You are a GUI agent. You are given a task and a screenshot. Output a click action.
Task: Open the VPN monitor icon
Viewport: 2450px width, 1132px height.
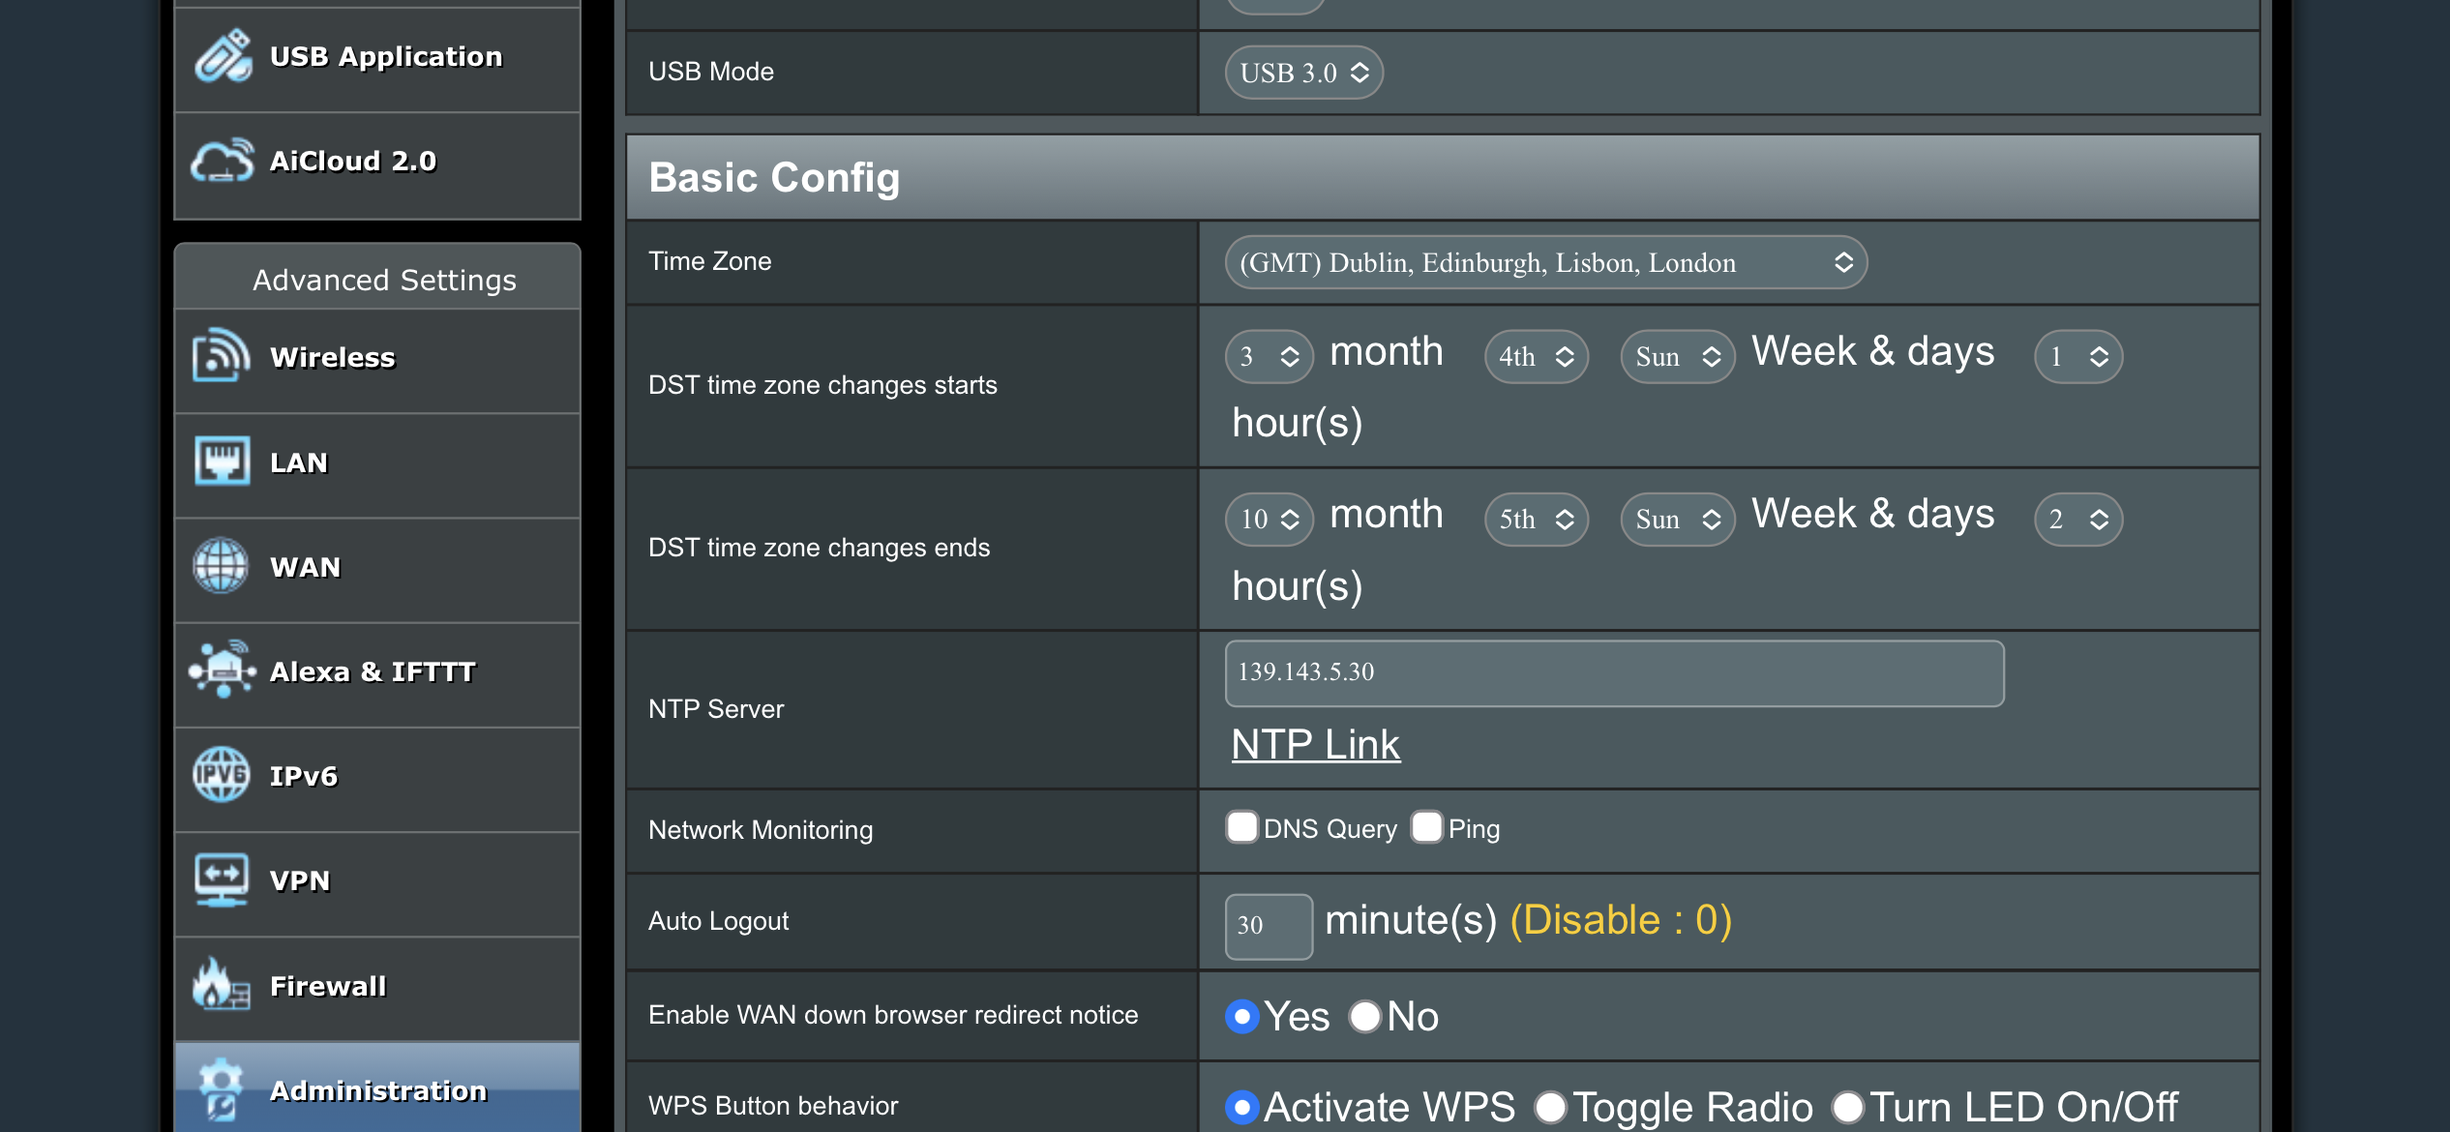pos(222,879)
